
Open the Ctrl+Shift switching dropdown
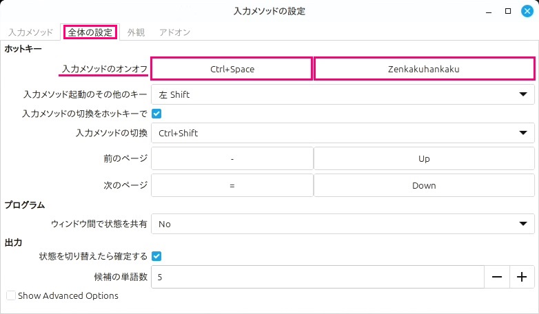coord(343,133)
